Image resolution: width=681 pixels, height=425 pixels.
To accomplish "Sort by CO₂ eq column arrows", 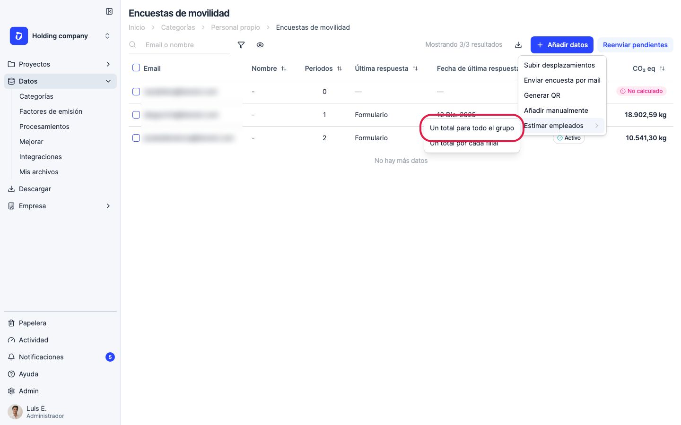I will pos(662,68).
